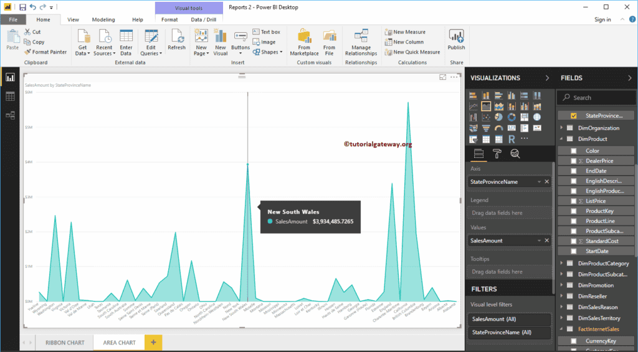Collapse the Fields pane chevron
The height and width of the screenshot is (352, 638).
click(630, 78)
